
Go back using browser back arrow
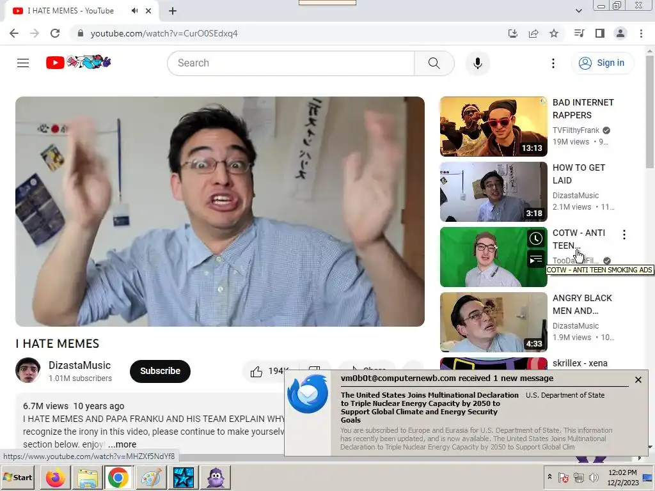(x=14, y=33)
